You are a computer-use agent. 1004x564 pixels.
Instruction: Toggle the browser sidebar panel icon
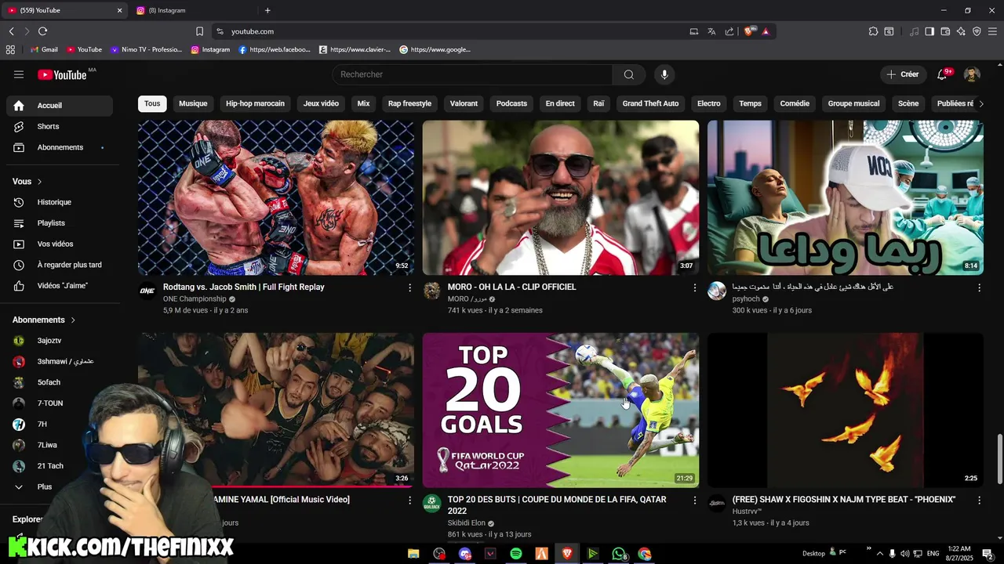pyautogui.click(x=929, y=31)
